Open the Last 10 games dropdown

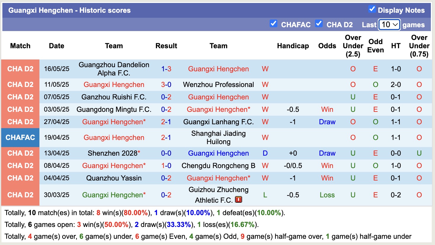tap(389, 25)
